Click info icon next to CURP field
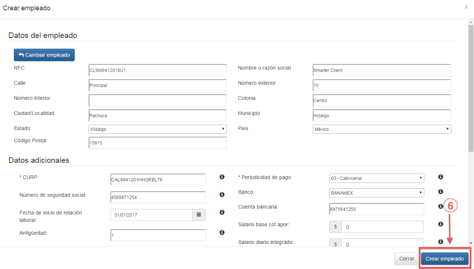 click(x=222, y=177)
